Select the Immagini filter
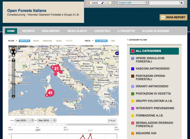This screenshot has width=190, height=139. (x=47, y=41)
